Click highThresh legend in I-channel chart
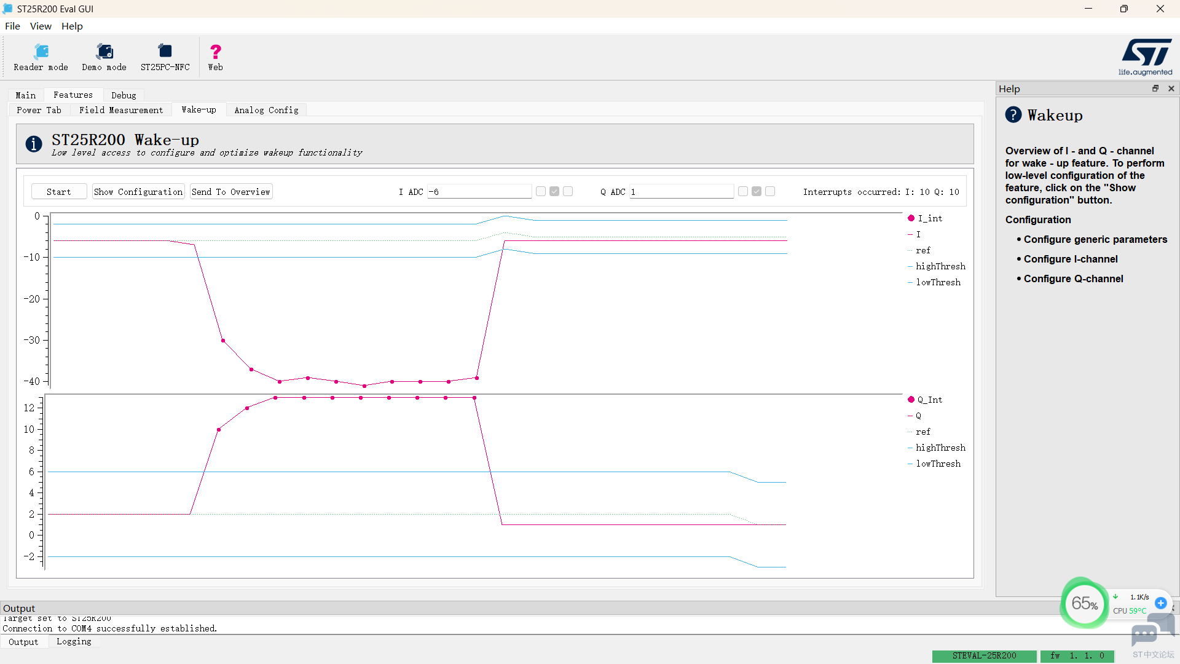The height and width of the screenshot is (664, 1180). click(937, 266)
